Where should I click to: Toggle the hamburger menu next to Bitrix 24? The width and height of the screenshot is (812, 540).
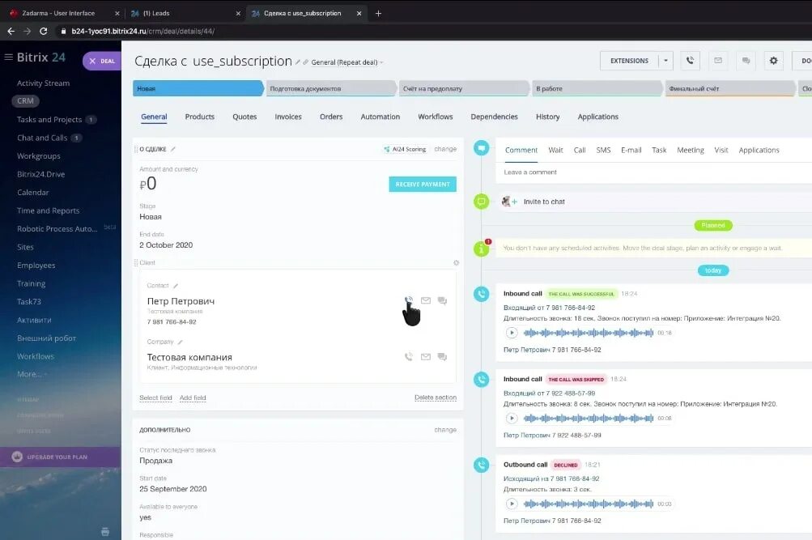point(8,57)
